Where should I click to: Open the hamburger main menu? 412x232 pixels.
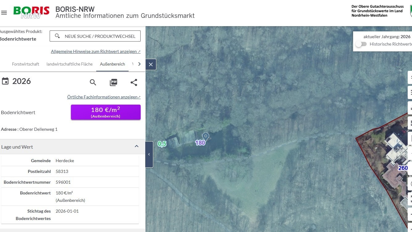[x=4, y=13]
